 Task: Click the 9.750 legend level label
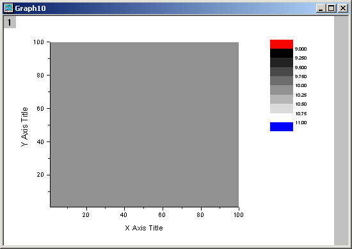click(301, 76)
